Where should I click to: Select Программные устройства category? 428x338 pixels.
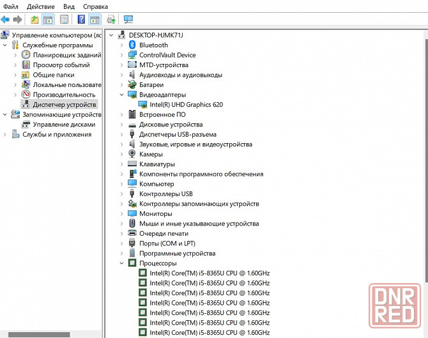[178, 254]
